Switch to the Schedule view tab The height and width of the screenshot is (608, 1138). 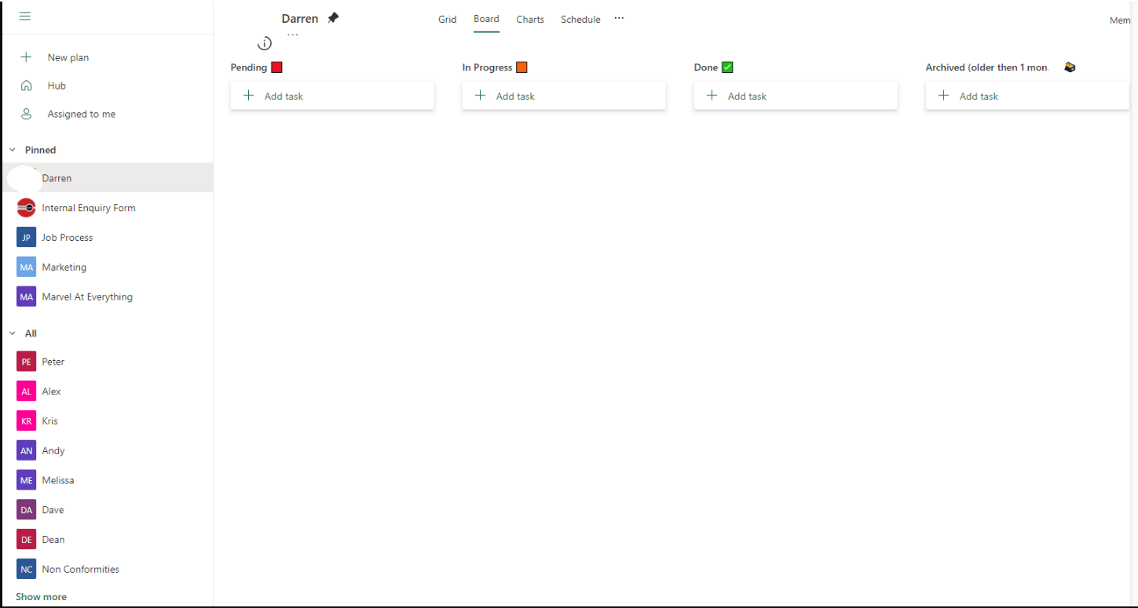pyautogui.click(x=580, y=20)
